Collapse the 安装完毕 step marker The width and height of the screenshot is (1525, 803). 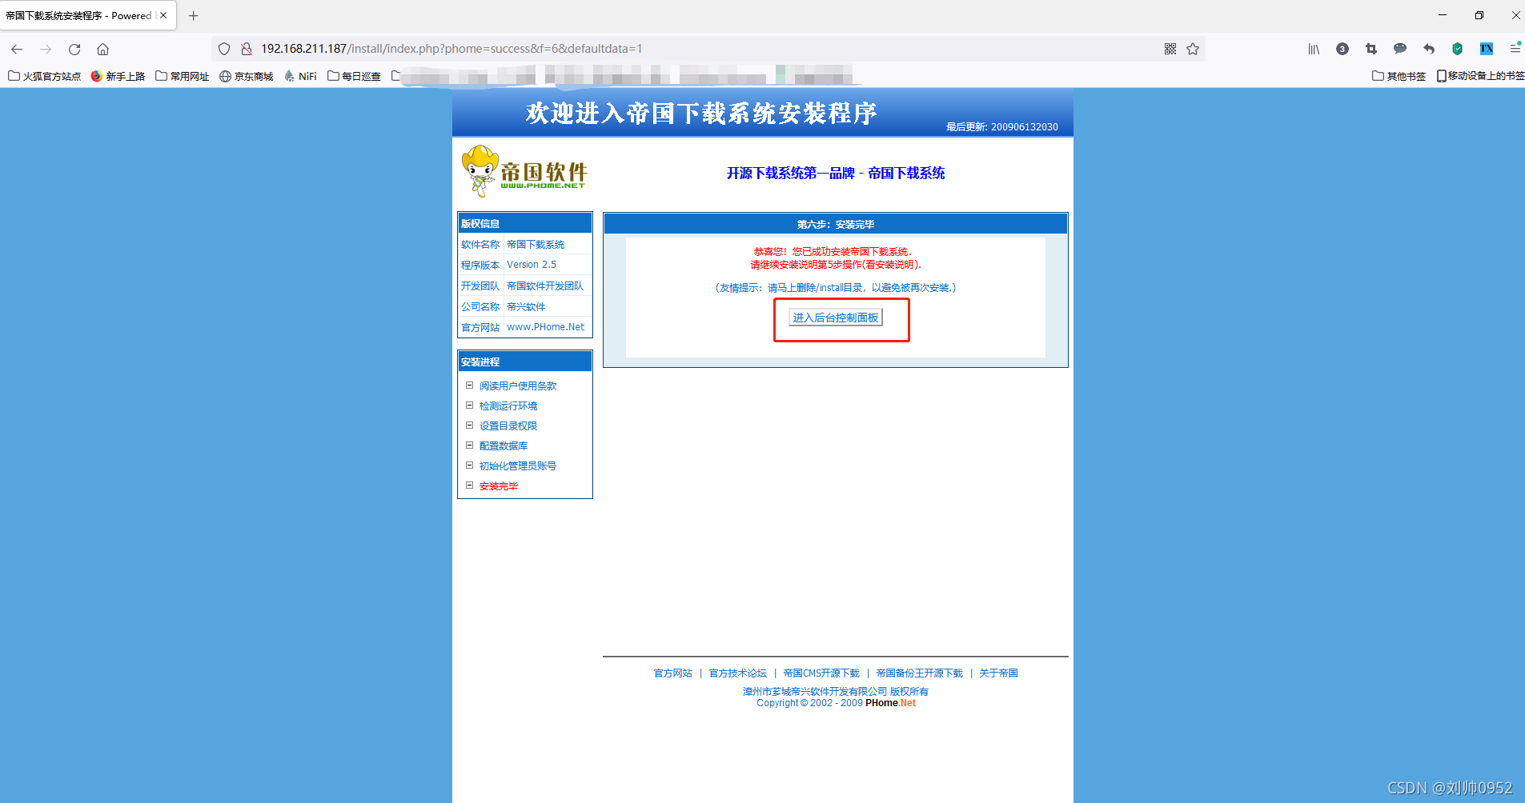[x=470, y=485]
